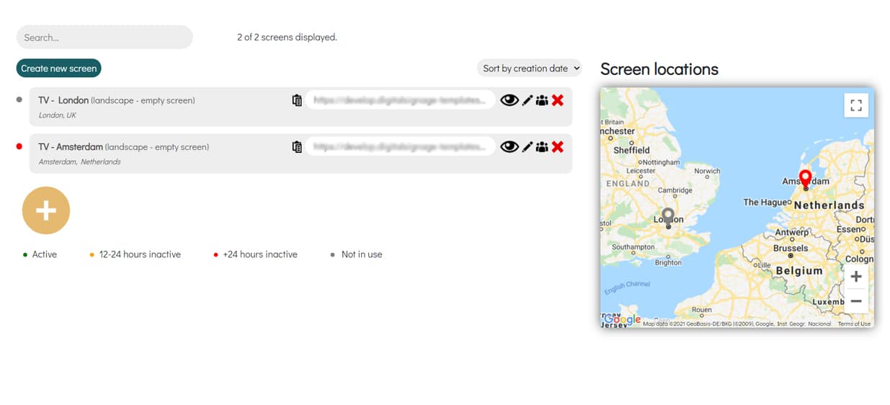The height and width of the screenshot is (405, 890).
Task: Select the grey London map pin
Action: click(668, 218)
